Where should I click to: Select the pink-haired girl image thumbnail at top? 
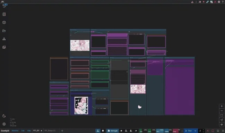[x=80, y=45]
